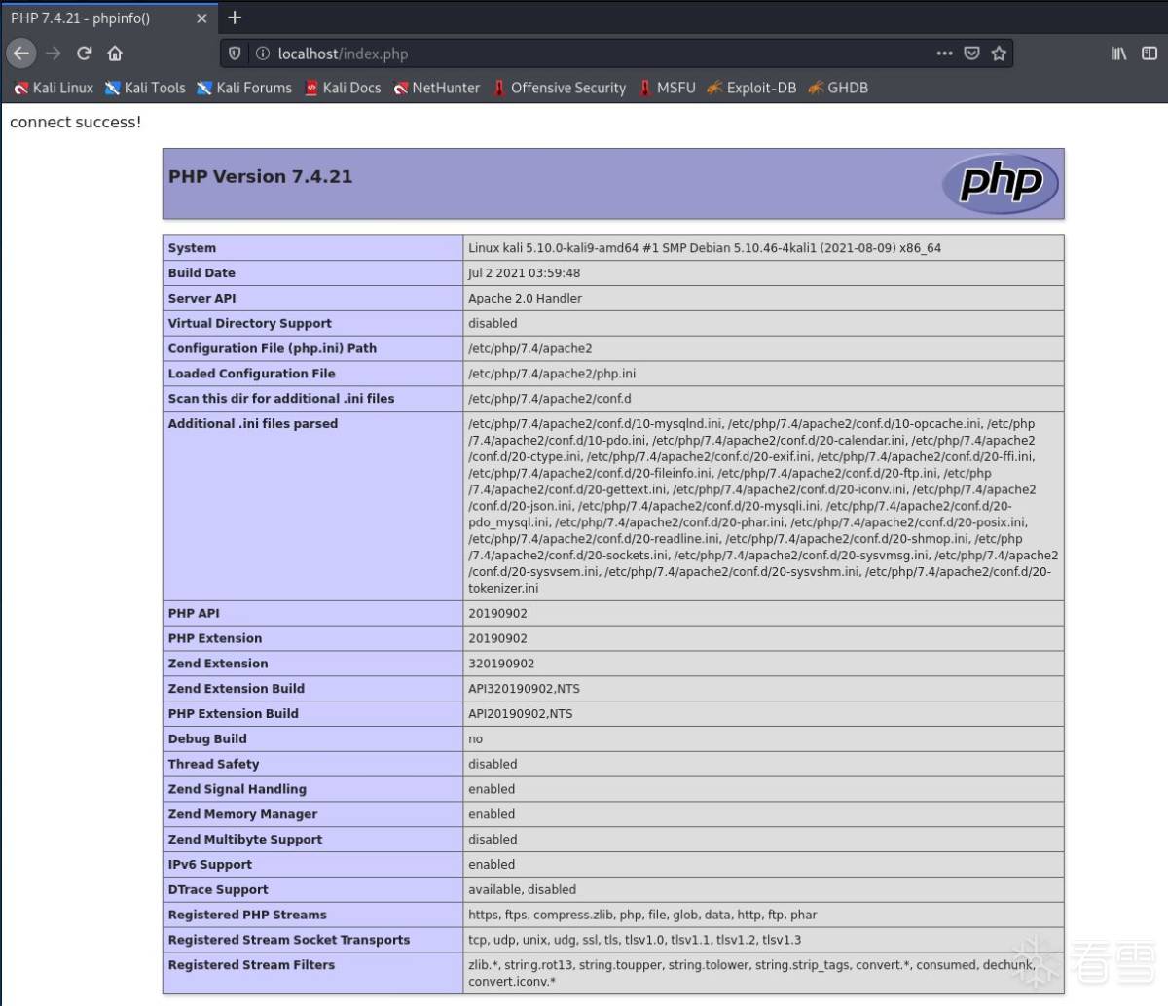Image resolution: width=1168 pixels, height=1006 pixels.
Task: Click the '320190902' Zend Extension value
Action: tap(501, 664)
